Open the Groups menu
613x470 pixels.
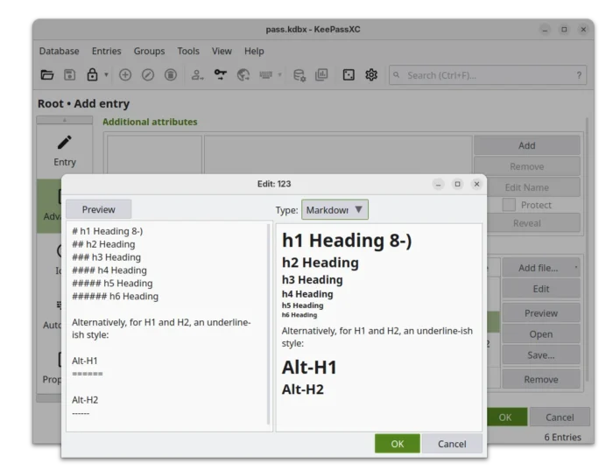(149, 52)
